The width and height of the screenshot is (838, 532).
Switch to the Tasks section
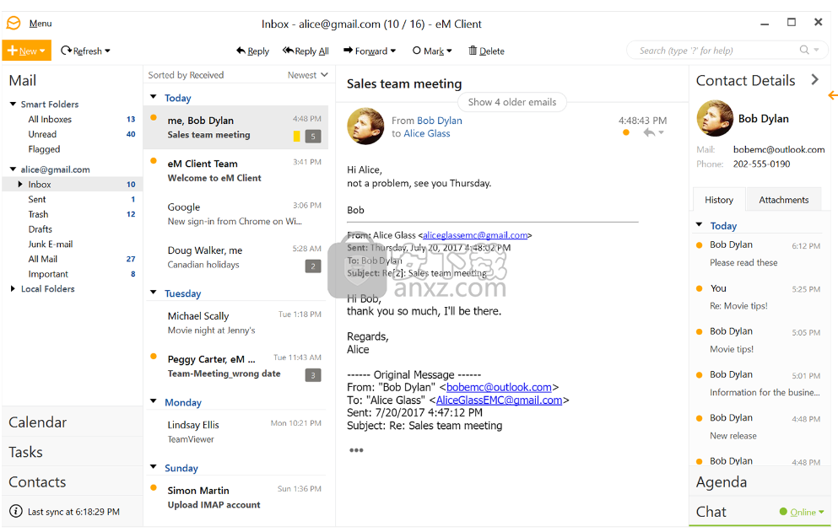point(73,452)
